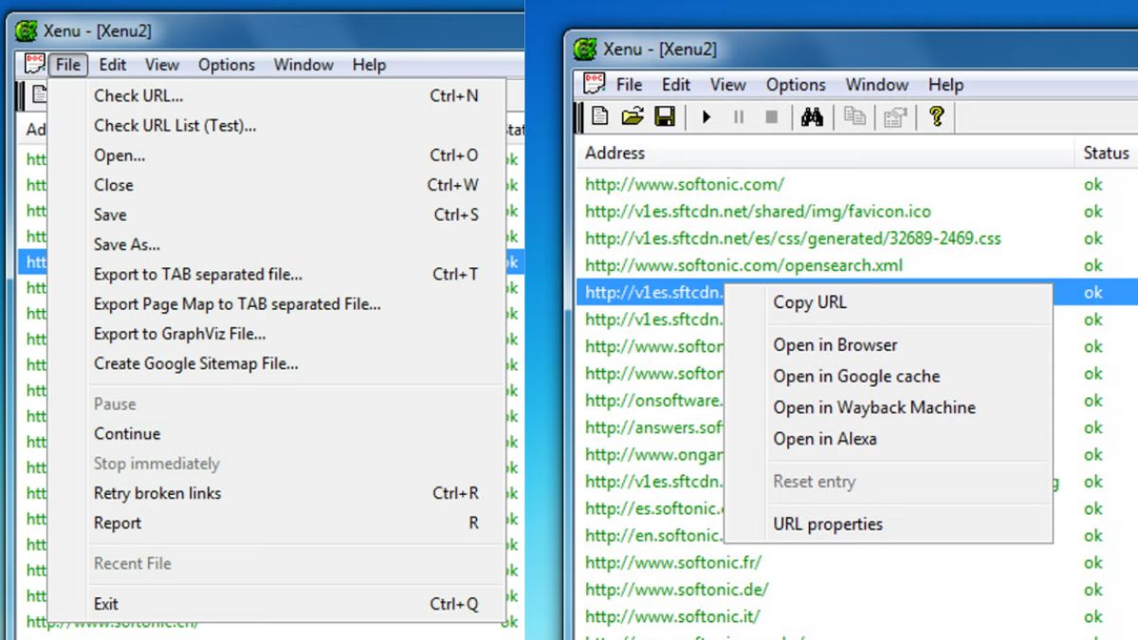Select row ending favicon.ico in right window
Screen dimensions: 1138x640
pyautogui.click(x=856, y=211)
